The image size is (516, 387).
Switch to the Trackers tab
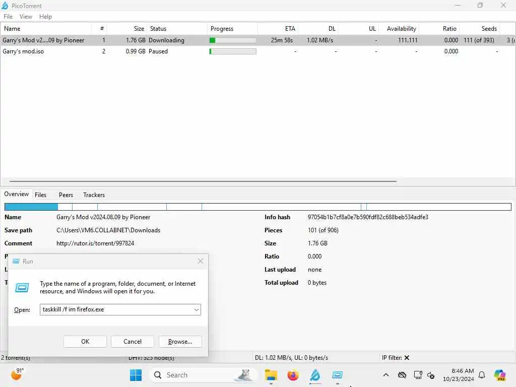pos(94,195)
